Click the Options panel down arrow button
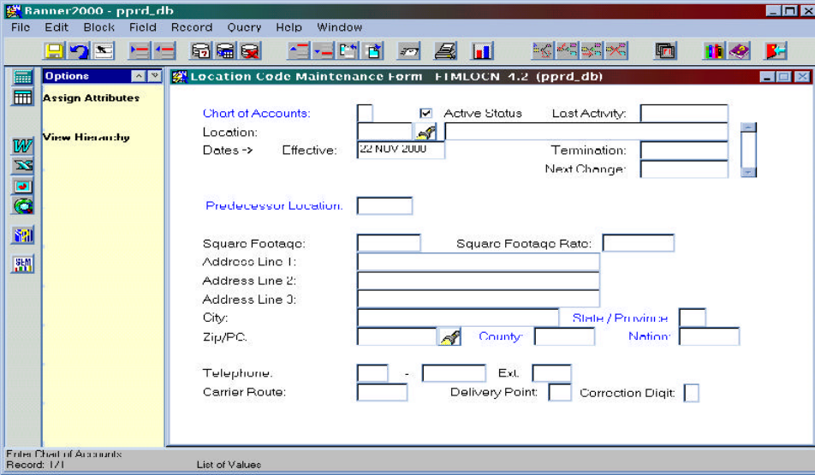Viewport: 815px width, 475px height. coord(155,76)
